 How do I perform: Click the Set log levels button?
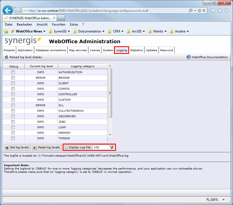pos(16,147)
